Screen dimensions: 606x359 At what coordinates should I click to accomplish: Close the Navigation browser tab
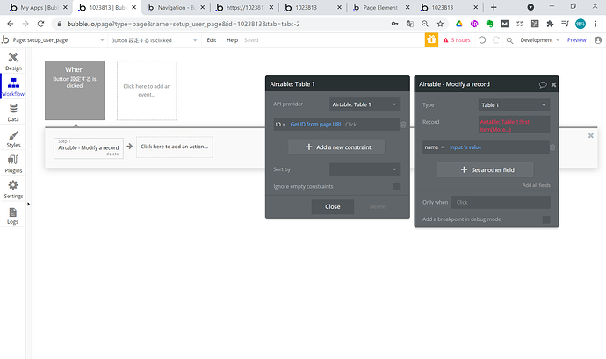tap(203, 7)
